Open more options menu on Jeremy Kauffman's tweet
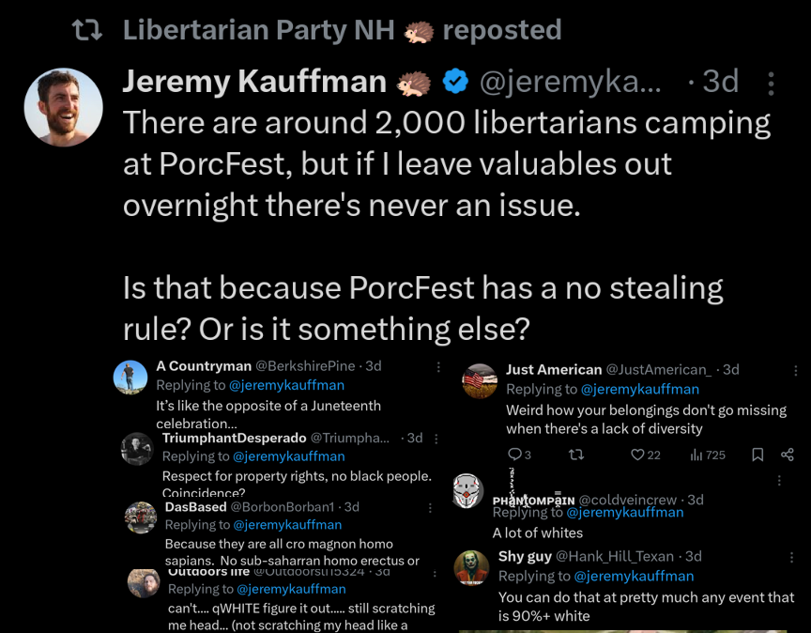811x633 pixels. coord(771,84)
